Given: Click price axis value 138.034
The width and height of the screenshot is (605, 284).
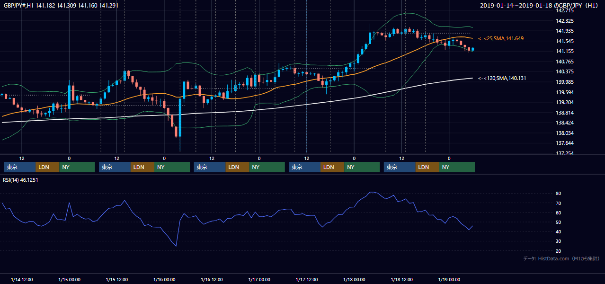Looking at the screenshot, I should coord(565,133).
